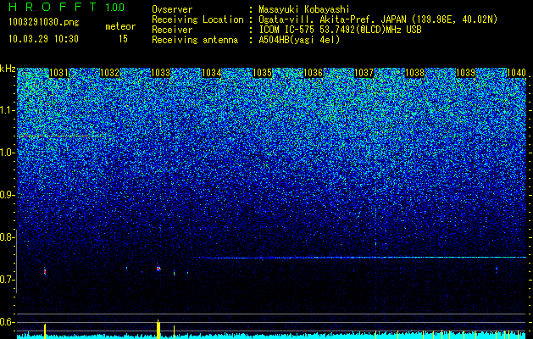The width and height of the screenshot is (533, 339).
Task: Click the 0.9 kHz axis label
Action: click(7, 195)
